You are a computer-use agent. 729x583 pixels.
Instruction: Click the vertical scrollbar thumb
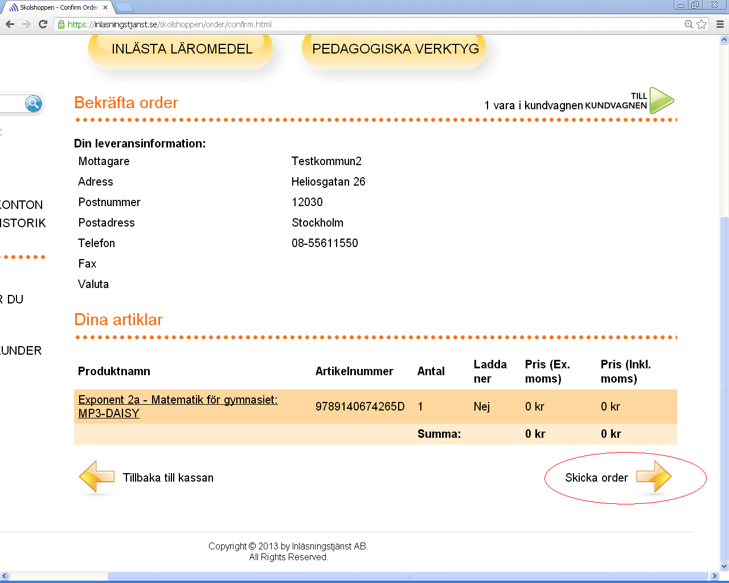pyautogui.click(x=724, y=389)
